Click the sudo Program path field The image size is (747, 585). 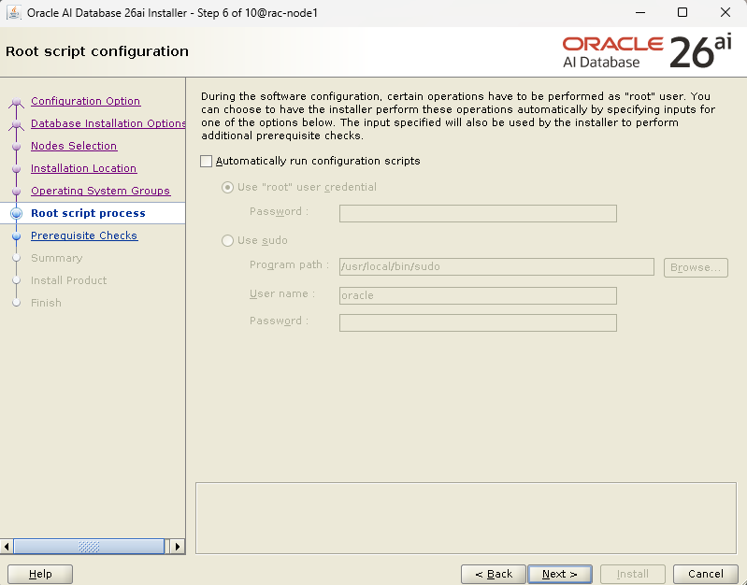(x=496, y=266)
